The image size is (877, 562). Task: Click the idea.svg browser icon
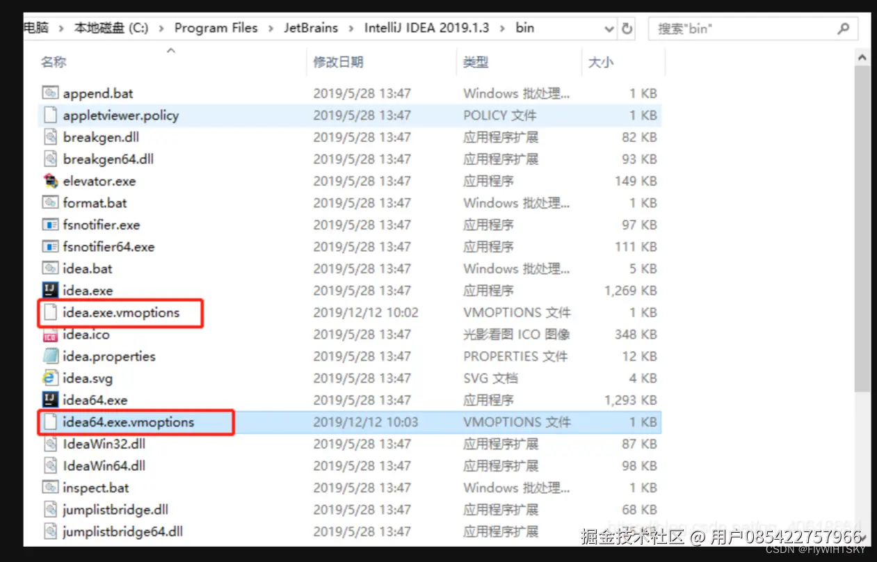(x=50, y=378)
